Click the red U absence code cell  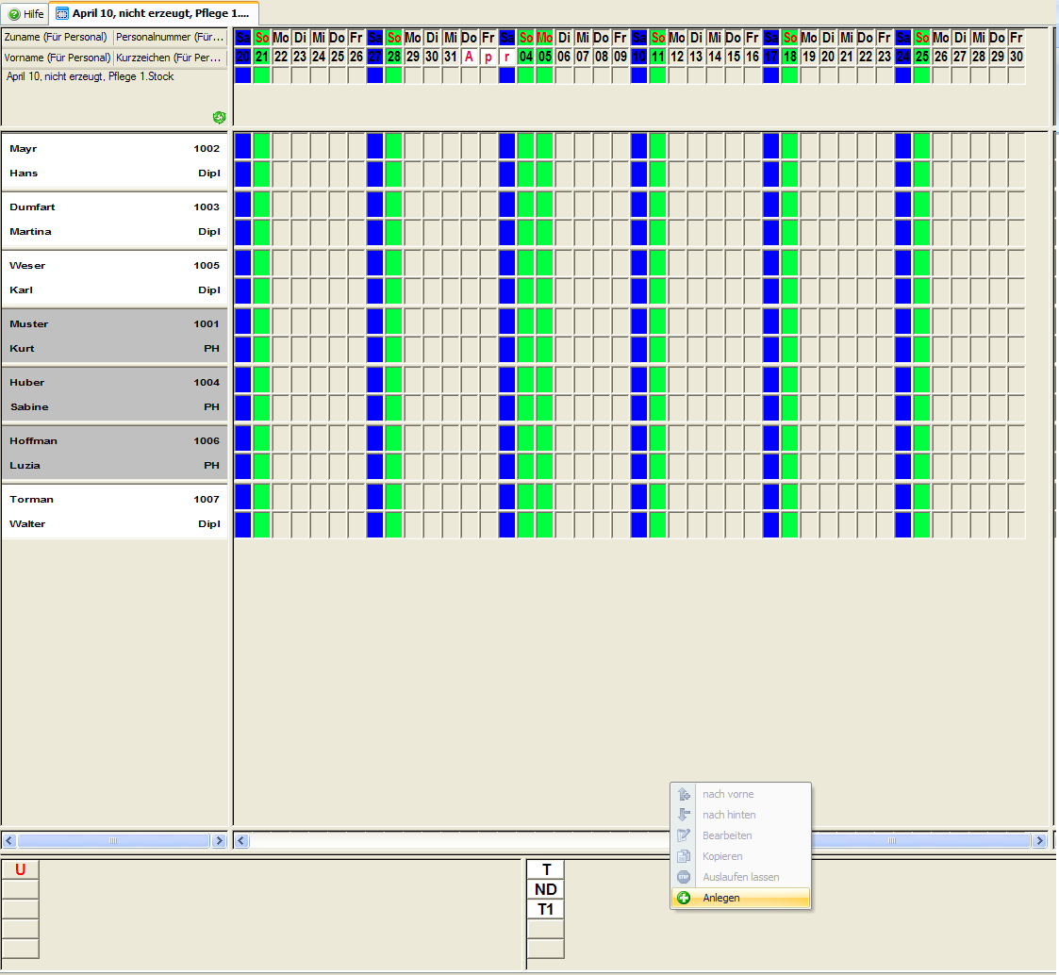click(20, 869)
